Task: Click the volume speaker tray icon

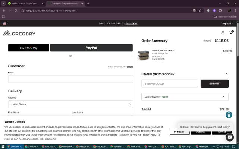Action: pyautogui.click(x=222, y=146)
